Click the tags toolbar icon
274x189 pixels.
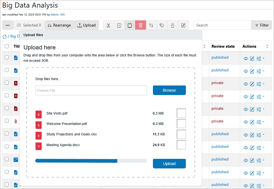(x=162, y=25)
